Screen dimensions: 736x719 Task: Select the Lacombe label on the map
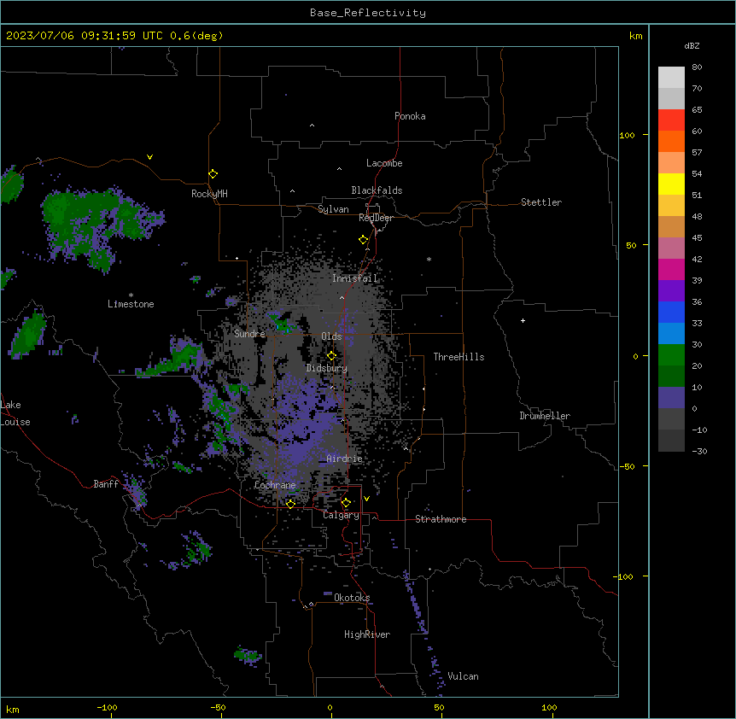[384, 163]
